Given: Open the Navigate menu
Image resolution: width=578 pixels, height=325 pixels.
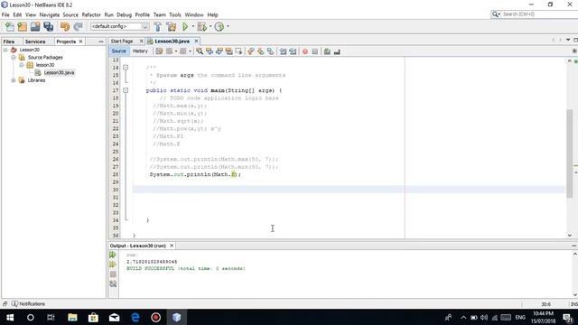Looking at the screenshot, I should [x=50, y=14].
